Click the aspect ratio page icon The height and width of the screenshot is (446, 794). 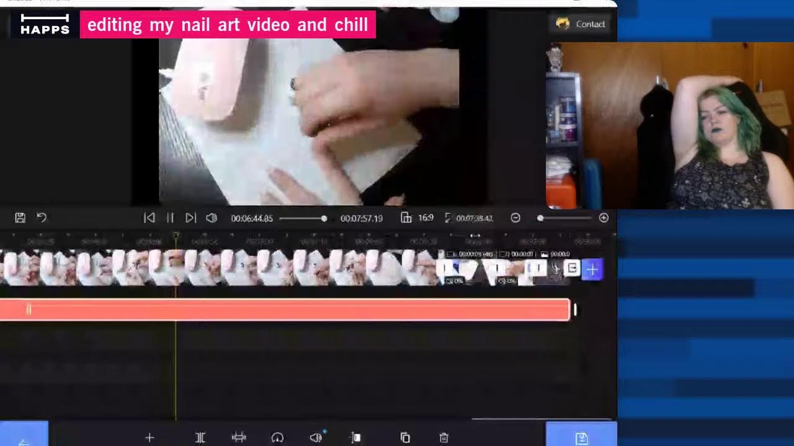(406, 218)
